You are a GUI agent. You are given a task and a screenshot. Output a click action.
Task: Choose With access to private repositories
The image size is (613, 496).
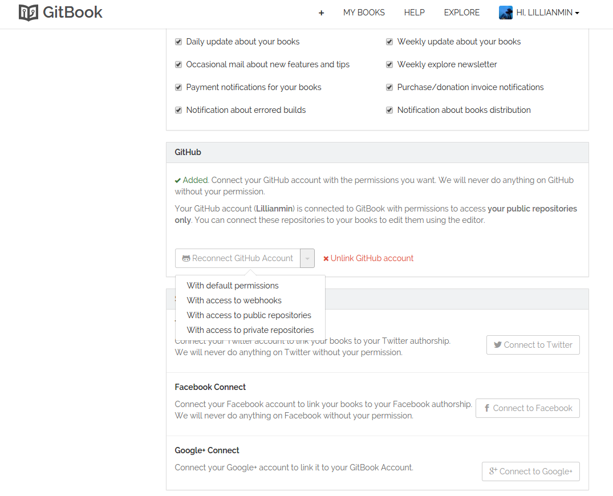[250, 330]
